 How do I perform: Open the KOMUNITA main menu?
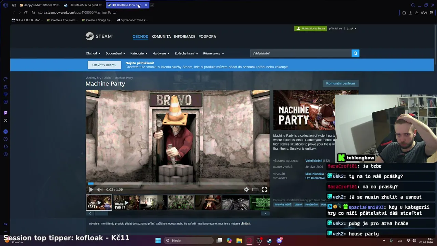pos(161,37)
